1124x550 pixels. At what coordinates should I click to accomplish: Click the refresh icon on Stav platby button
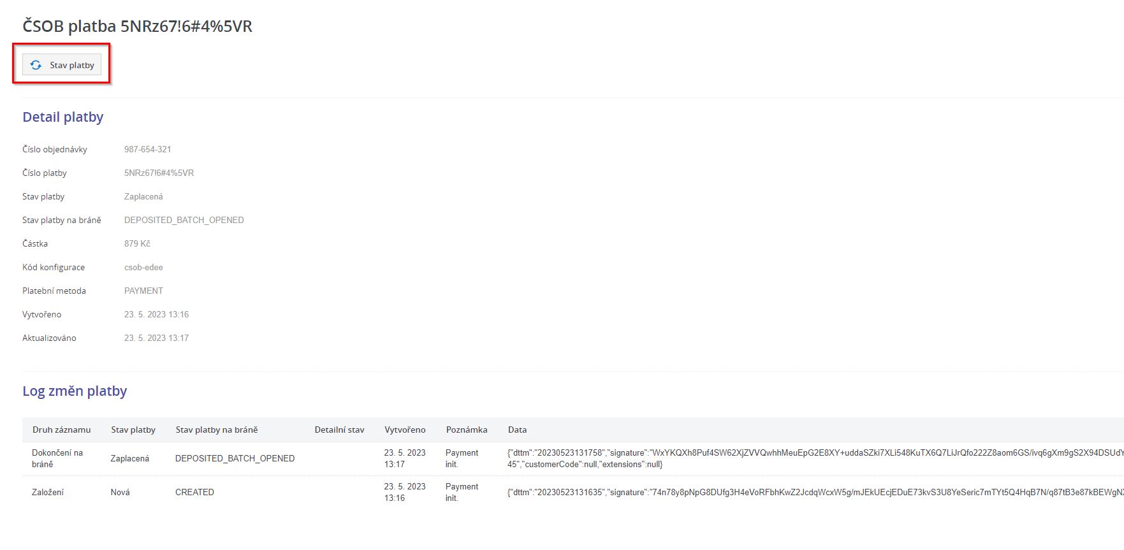tap(36, 65)
